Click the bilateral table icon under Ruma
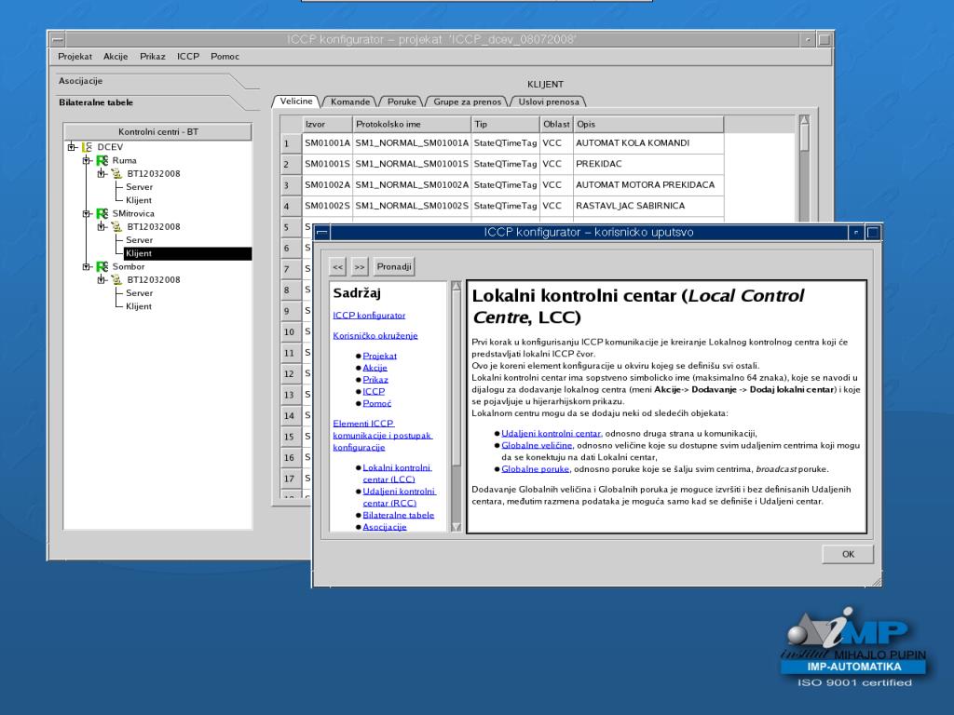Screen dimensions: 954x715 [x=116, y=174]
